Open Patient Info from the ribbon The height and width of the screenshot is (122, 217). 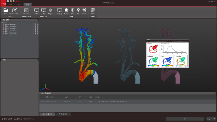tap(14, 11)
